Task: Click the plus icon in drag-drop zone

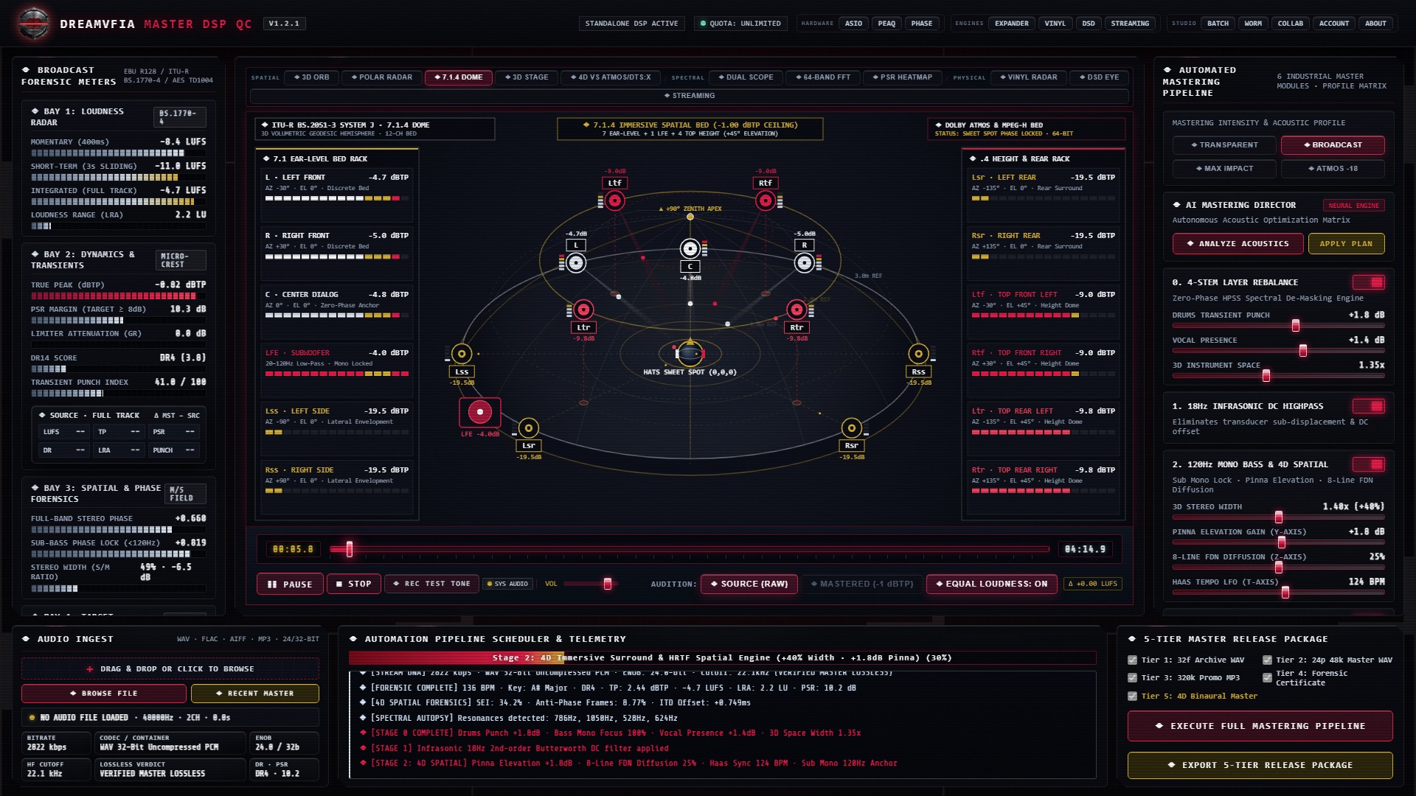Action: pyautogui.click(x=90, y=669)
